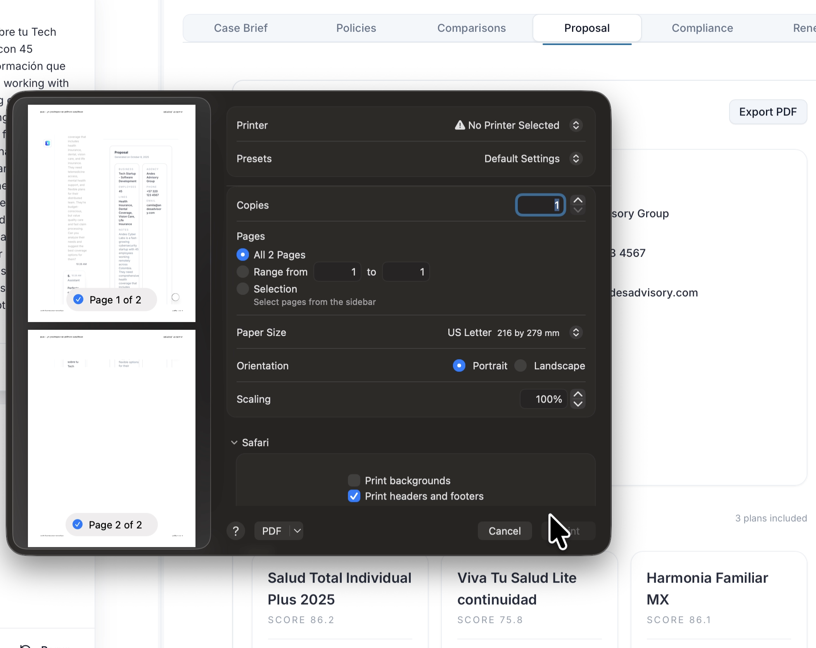Open the Case Brief tab
The height and width of the screenshot is (648, 816).
(240, 28)
